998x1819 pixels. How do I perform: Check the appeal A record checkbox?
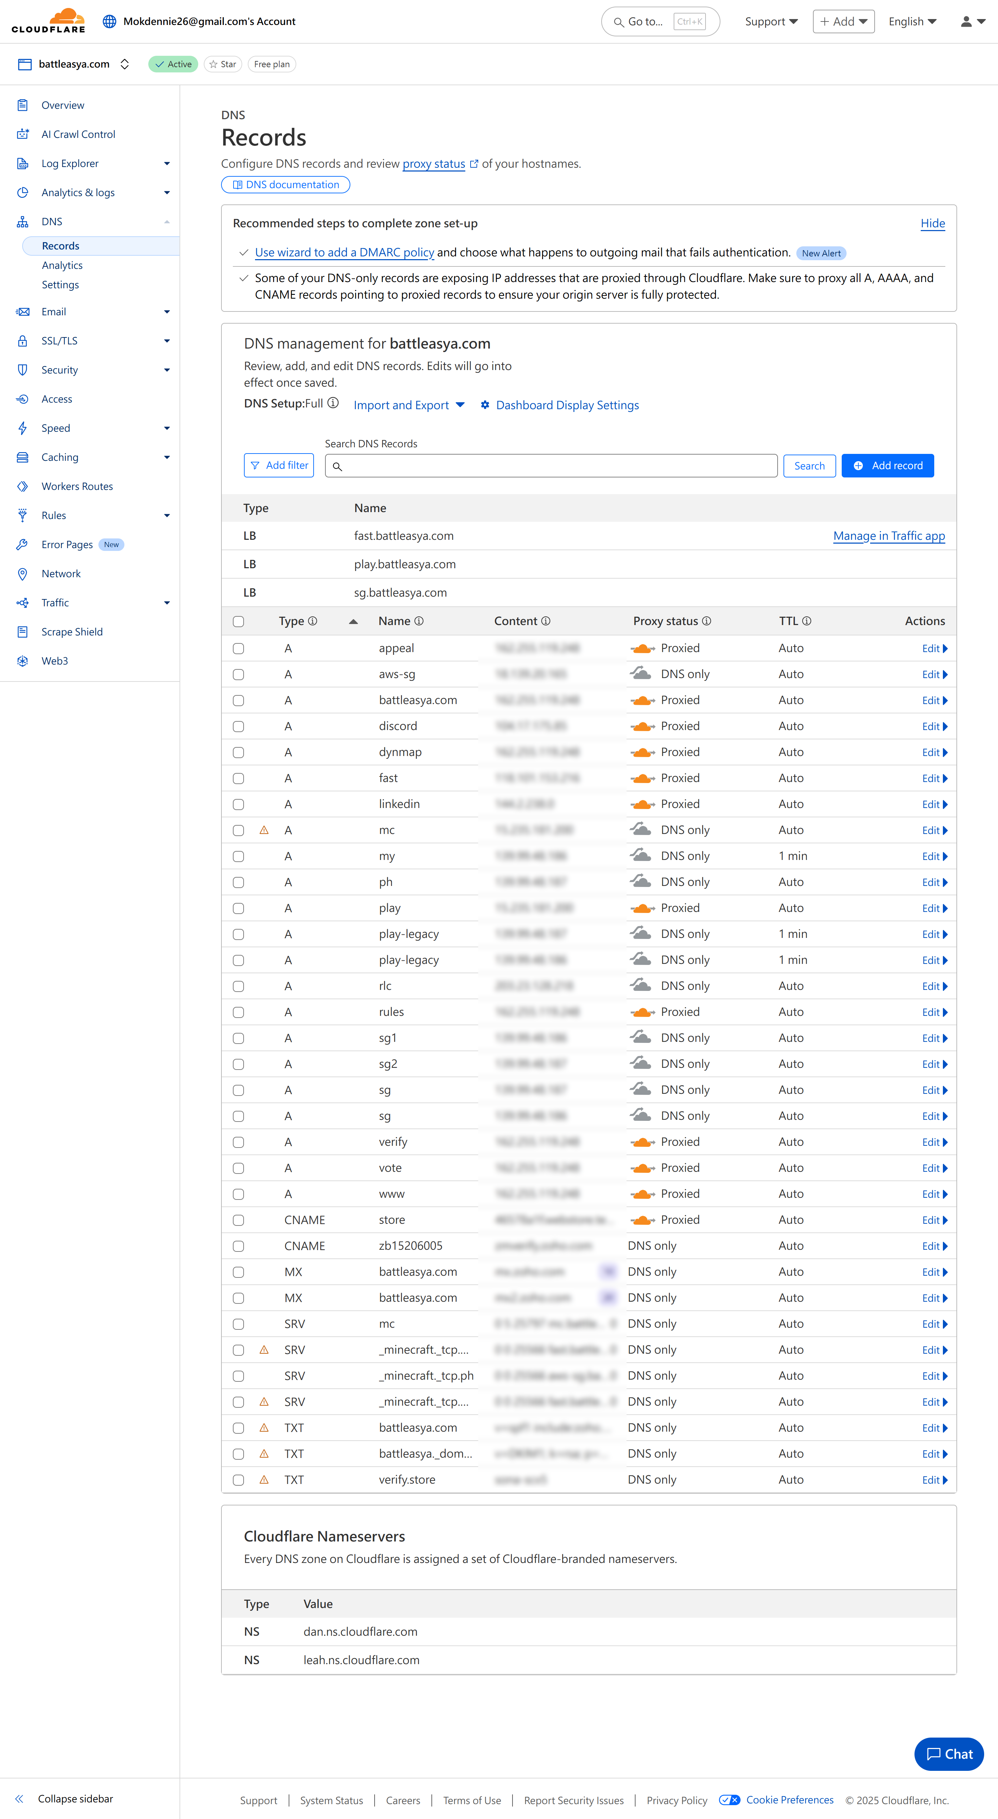click(x=239, y=648)
